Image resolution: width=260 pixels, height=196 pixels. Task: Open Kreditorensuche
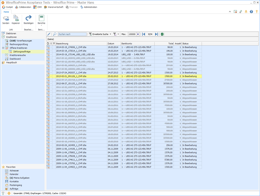click(18, 55)
